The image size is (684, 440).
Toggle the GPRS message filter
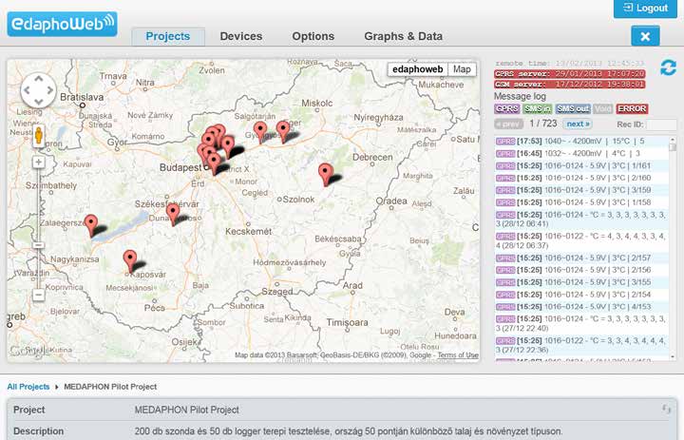click(507, 108)
